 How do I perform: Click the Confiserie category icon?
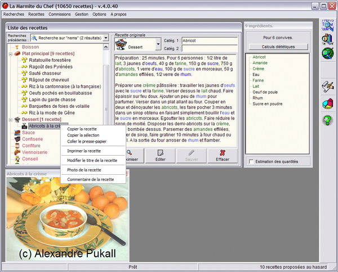coord(17,139)
